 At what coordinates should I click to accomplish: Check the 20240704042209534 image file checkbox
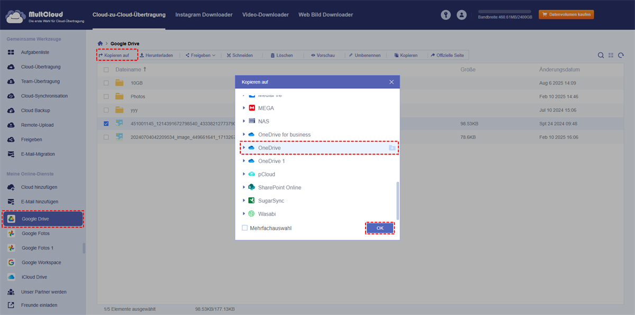106,136
